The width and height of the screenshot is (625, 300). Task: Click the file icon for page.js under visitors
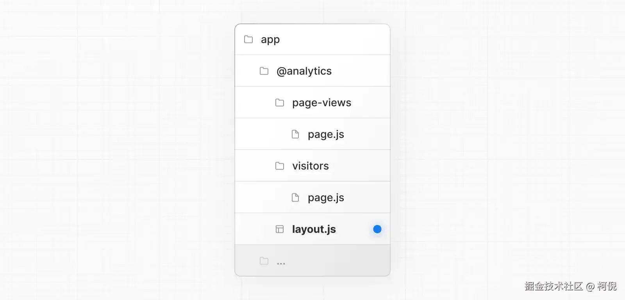(295, 198)
